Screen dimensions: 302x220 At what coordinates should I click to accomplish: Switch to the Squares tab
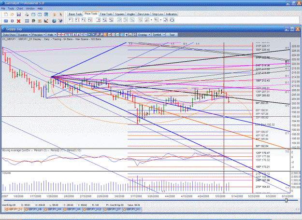click(x=120, y=14)
